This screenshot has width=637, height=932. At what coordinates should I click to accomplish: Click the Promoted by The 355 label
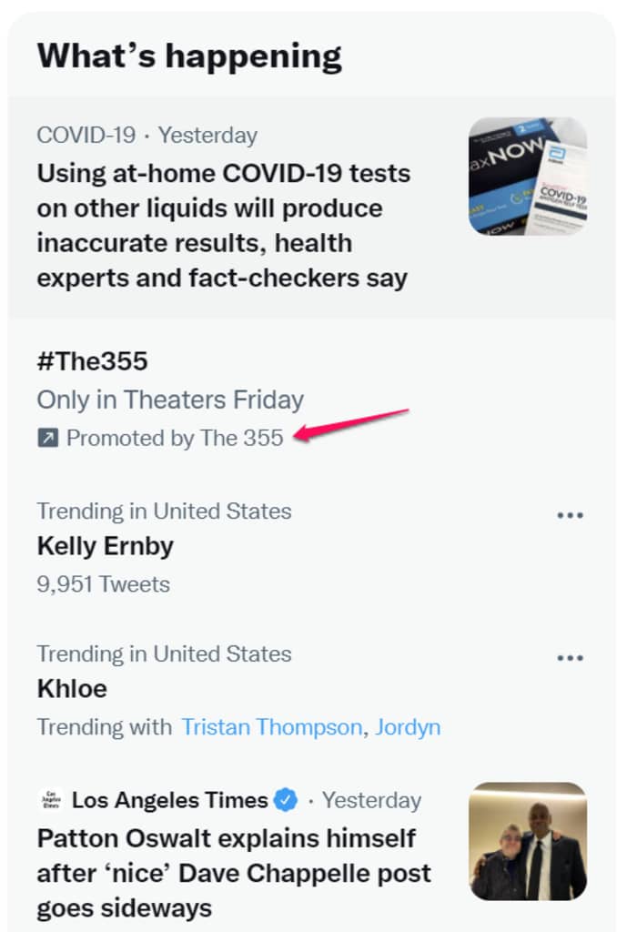pyautogui.click(x=175, y=439)
